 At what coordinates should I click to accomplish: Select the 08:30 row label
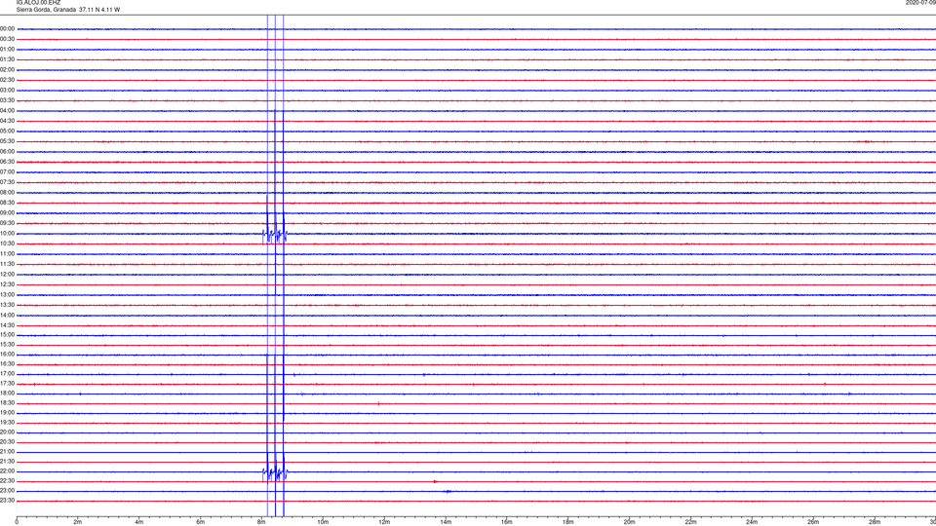pos(7,203)
